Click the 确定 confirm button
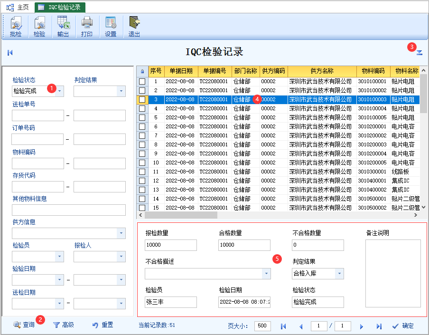Viewport: 429px width, 335px height. [403, 325]
